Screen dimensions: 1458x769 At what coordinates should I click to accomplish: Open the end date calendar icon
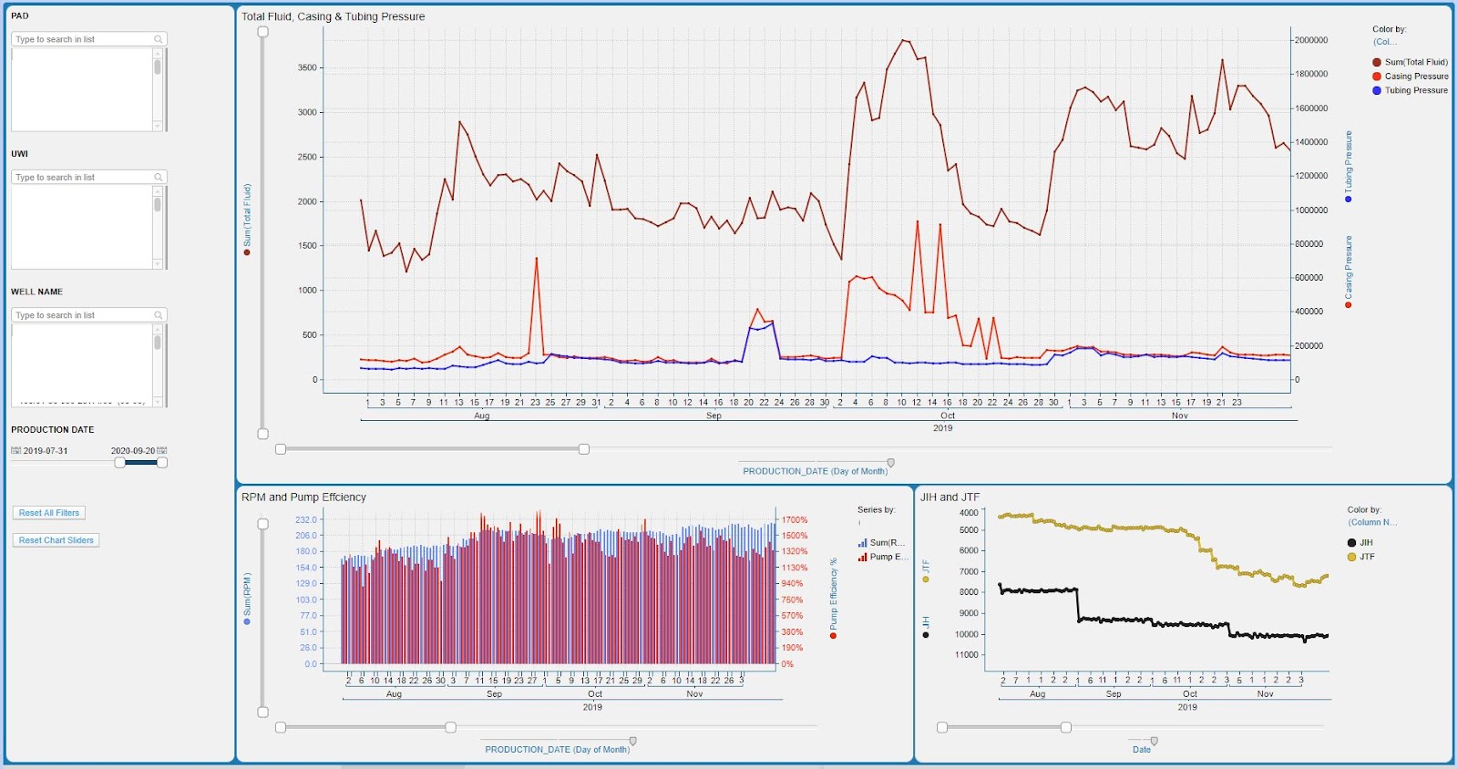(162, 451)
